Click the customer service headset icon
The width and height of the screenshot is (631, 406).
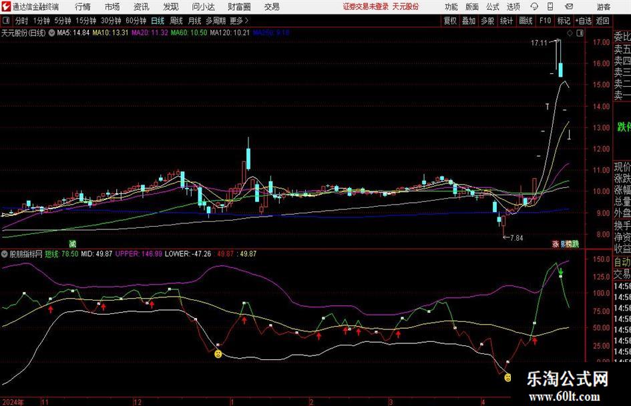(534, 7)
